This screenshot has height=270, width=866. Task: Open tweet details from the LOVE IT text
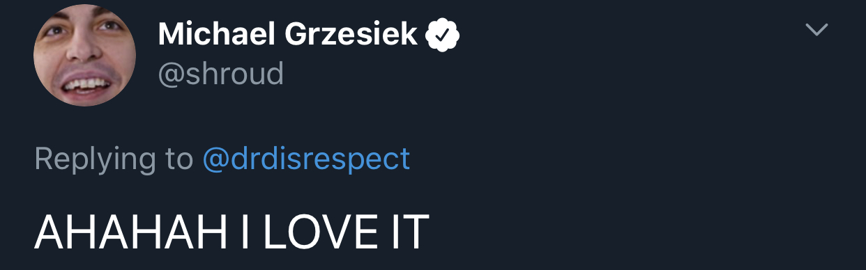point(346,232)
